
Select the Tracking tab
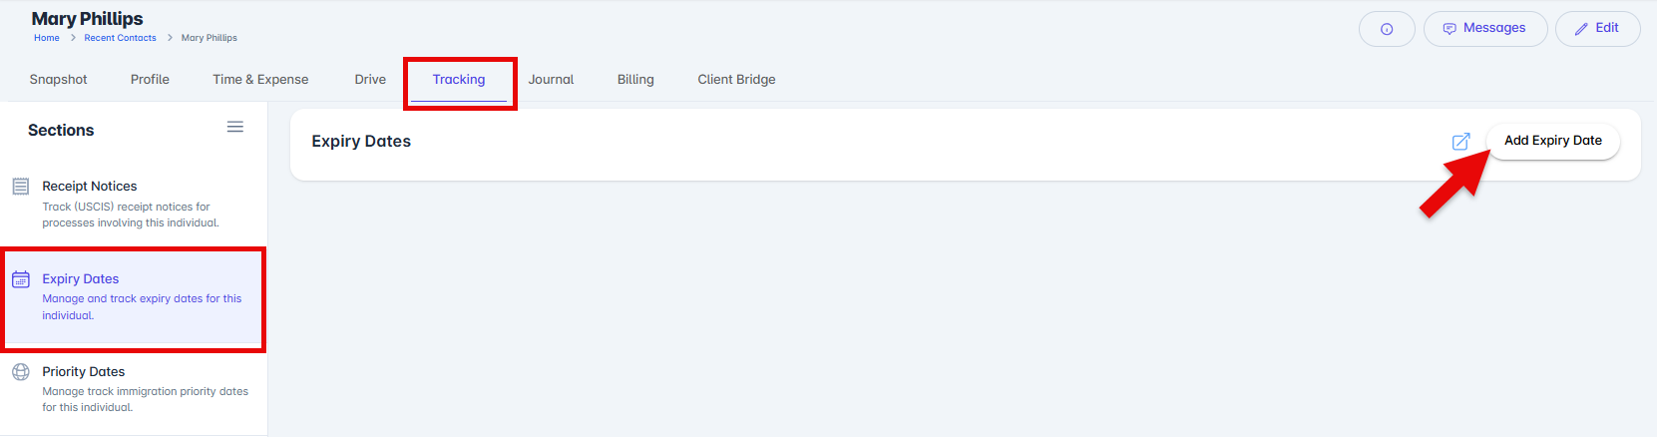[x=459, y=80]
